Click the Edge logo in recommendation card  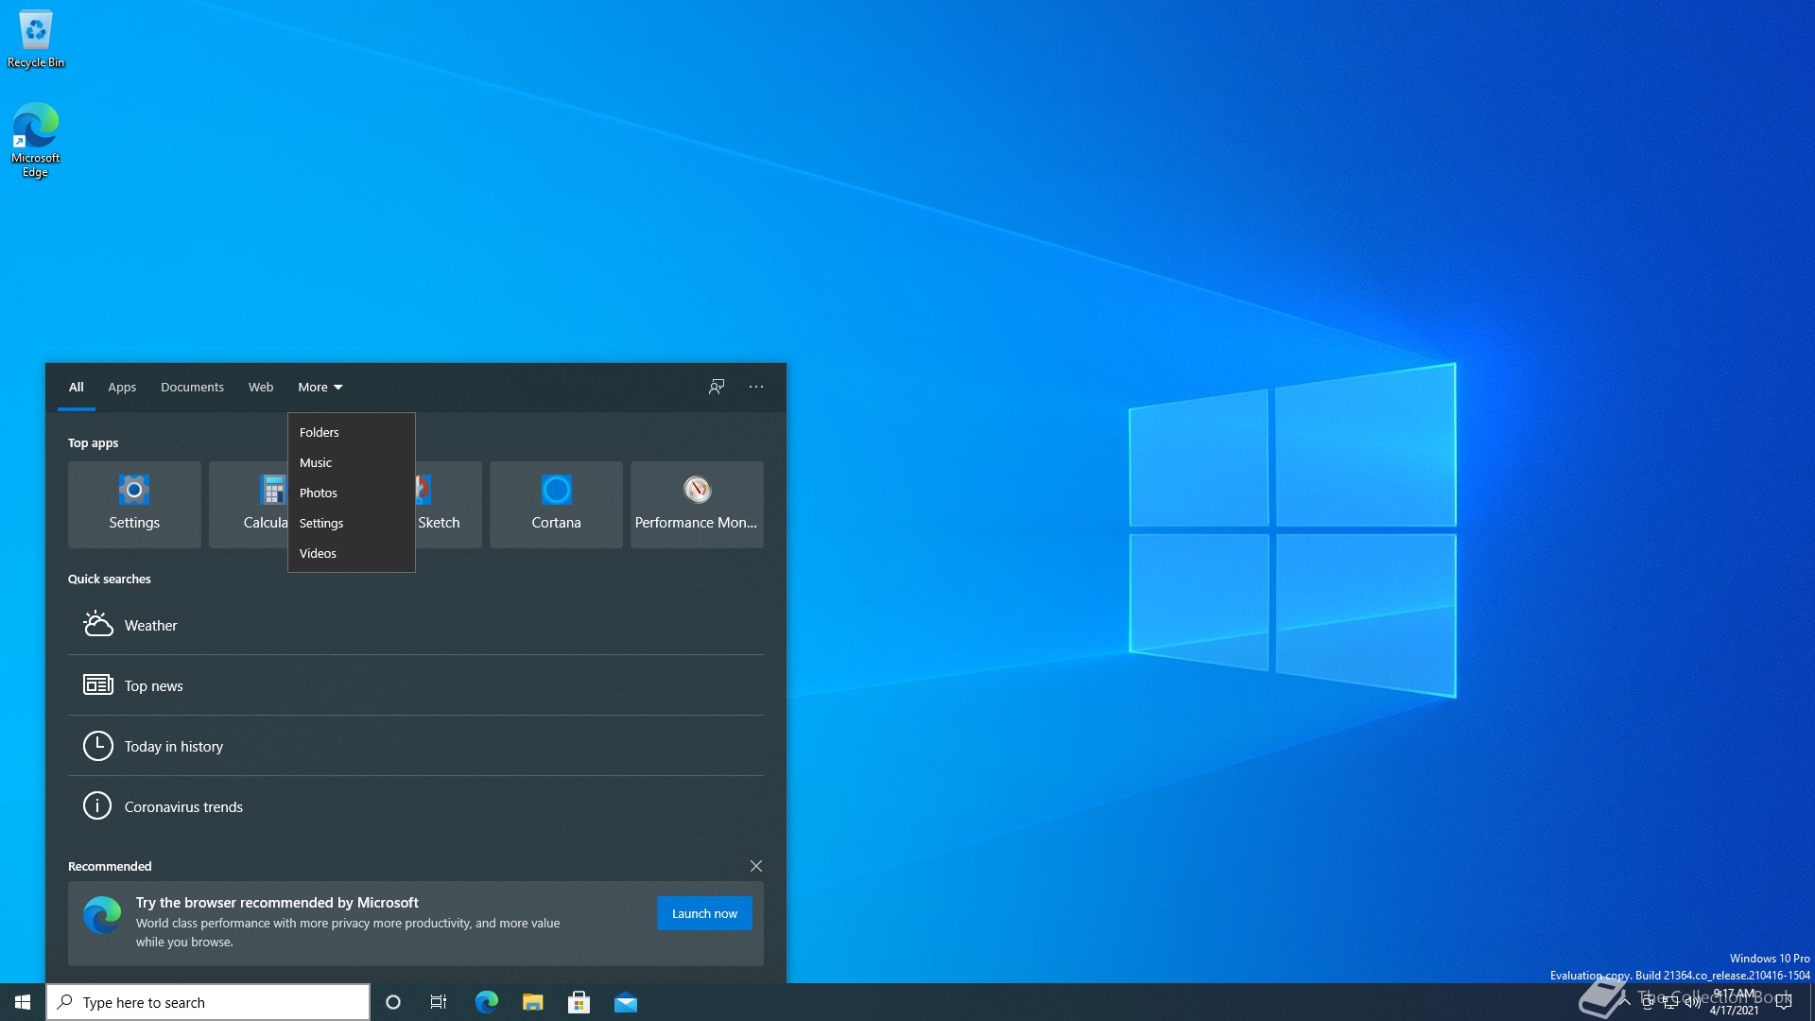102,915
